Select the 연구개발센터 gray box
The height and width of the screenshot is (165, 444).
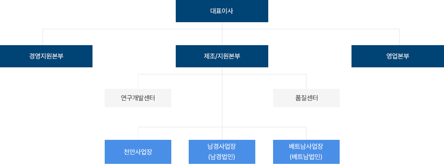[138, 98]
